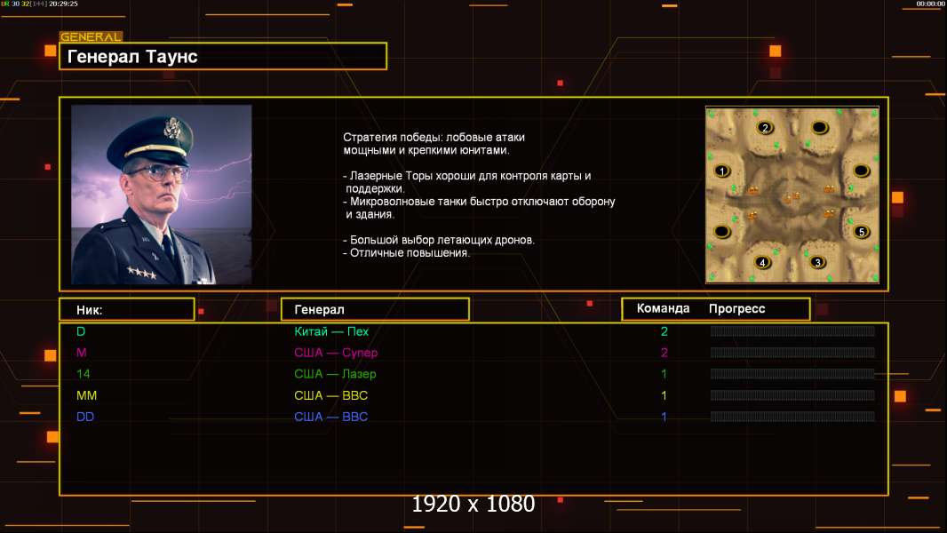Click the progress bar for player D

792,330
